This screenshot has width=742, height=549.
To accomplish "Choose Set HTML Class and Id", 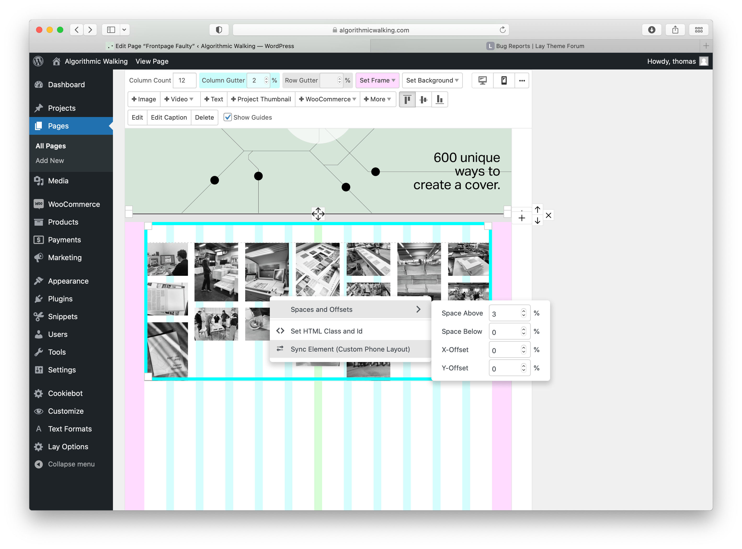I will pos(326,331).
